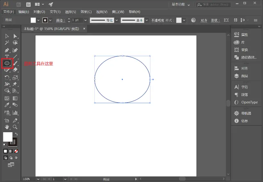Screen dimensions: 263x182
Task: Pick the Lasso tool
Action: [x=15, y=43]
